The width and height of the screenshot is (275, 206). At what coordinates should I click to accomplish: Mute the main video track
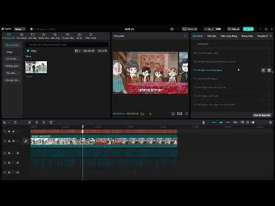click(x=18, y=141)
